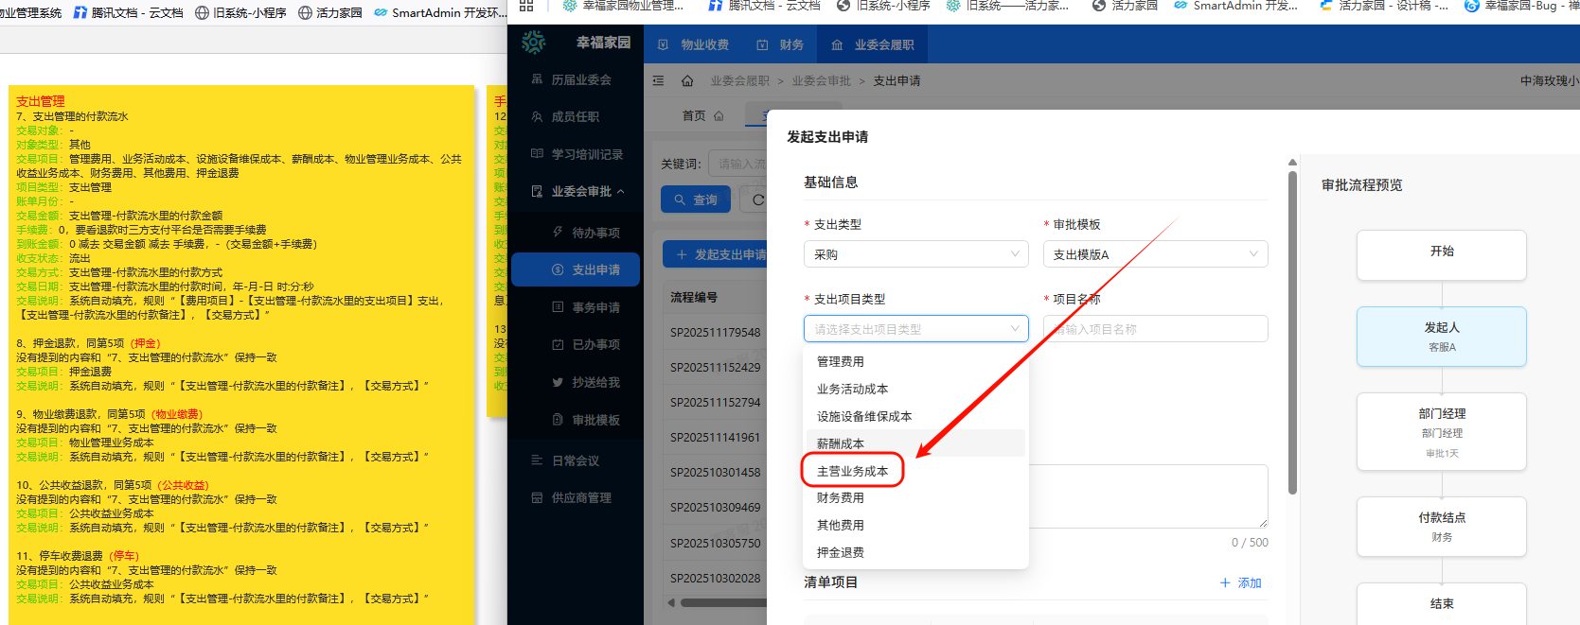Click the 发起支出申请 button
This screenshot has width=1580, height=625.
pyautogui.click(x=715, y=254)
